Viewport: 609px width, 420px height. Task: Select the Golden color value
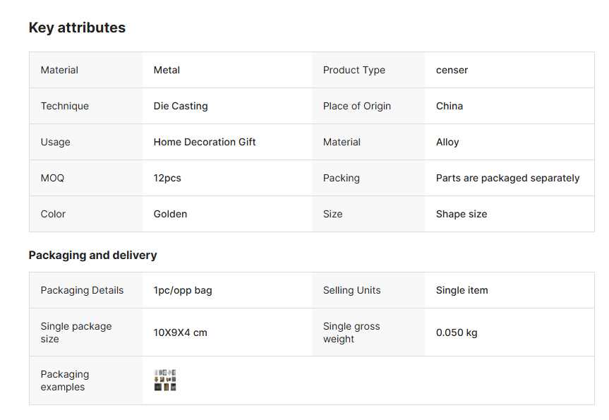(170, 214)
